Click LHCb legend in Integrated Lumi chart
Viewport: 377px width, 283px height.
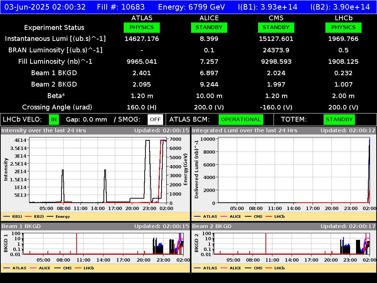(x=275, y=216)
